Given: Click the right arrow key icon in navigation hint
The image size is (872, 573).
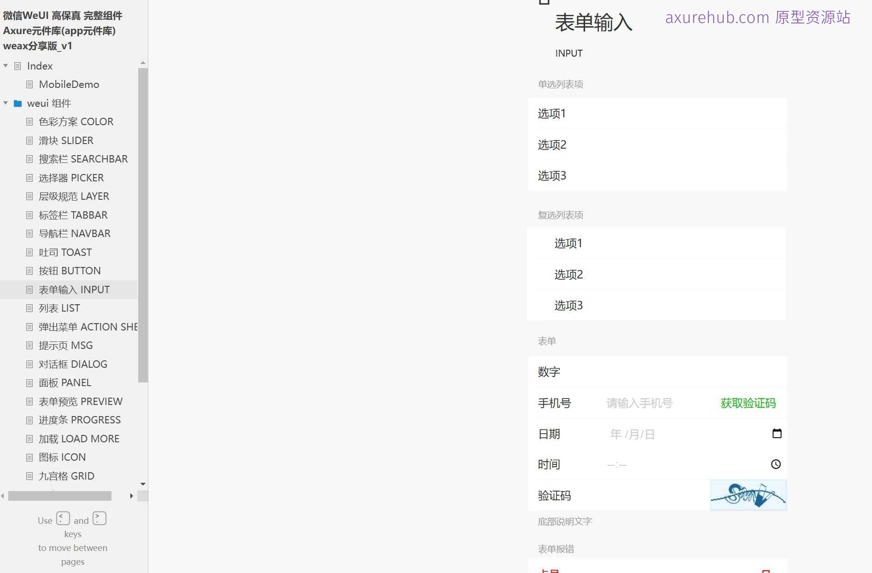Looking at the screenshot, I should (99, 518).
